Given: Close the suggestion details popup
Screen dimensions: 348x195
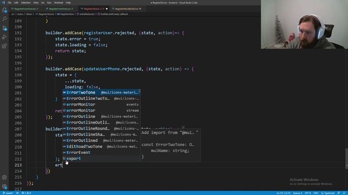Looking at the screenshot, I should 197,132.
